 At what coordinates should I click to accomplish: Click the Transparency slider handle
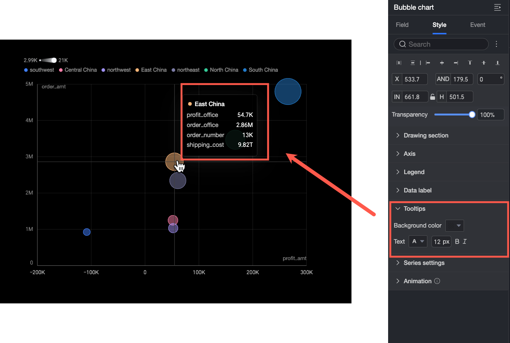click(x=472, y=115)
